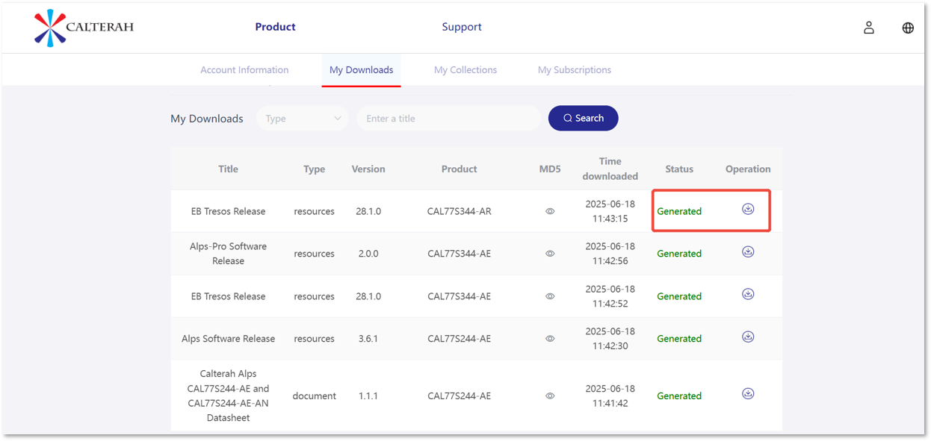Screen dimensions: 931x441
Task: Download the Alps-Pro Software Release file
Action: (748, 251)
